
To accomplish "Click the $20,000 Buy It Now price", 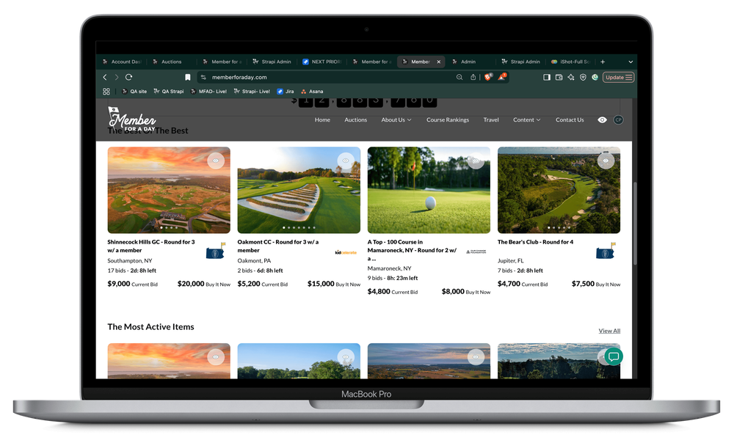I will point(204,284).
